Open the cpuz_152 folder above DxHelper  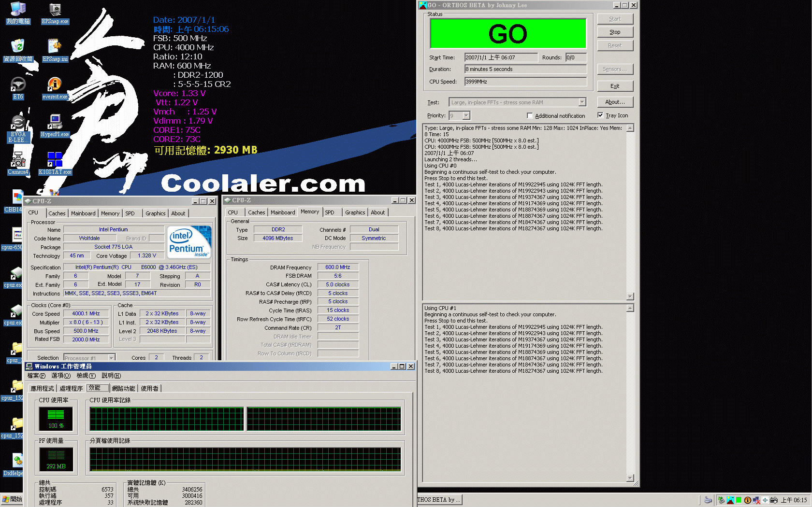pos(14,427)
